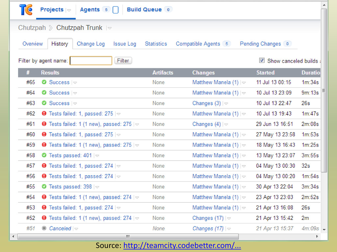The width and height of the screenshot is (337, 252).
Task: Click the agents status square icon
Action: click(116, 10)
